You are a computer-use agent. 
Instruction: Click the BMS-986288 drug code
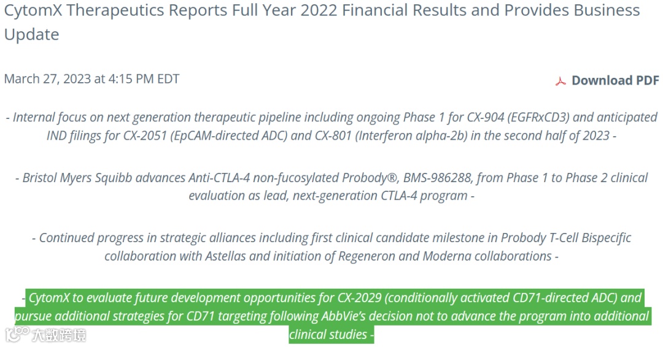(437, 178)
